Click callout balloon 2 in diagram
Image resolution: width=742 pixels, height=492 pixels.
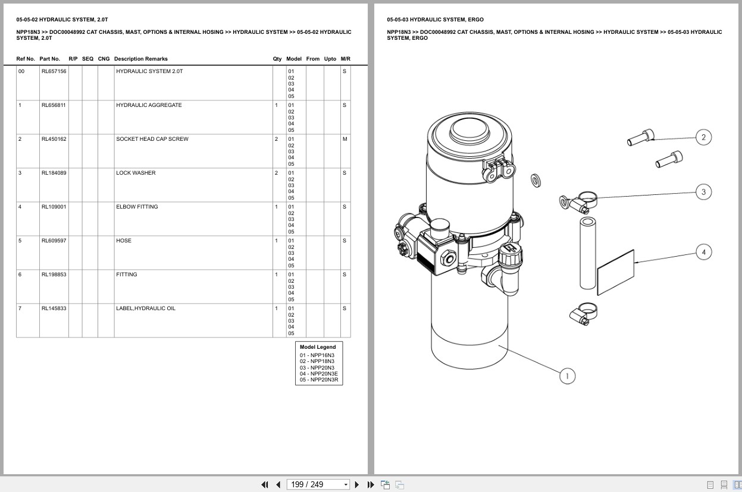[x=703, y=137]
